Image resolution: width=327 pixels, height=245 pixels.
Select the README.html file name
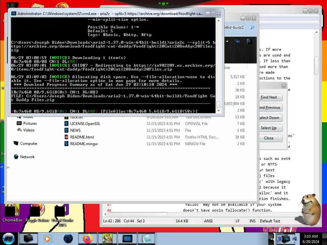82,137
